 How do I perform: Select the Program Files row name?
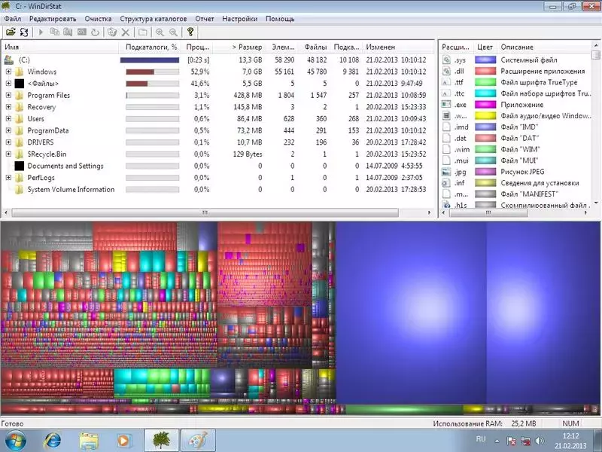coord(49,95)
